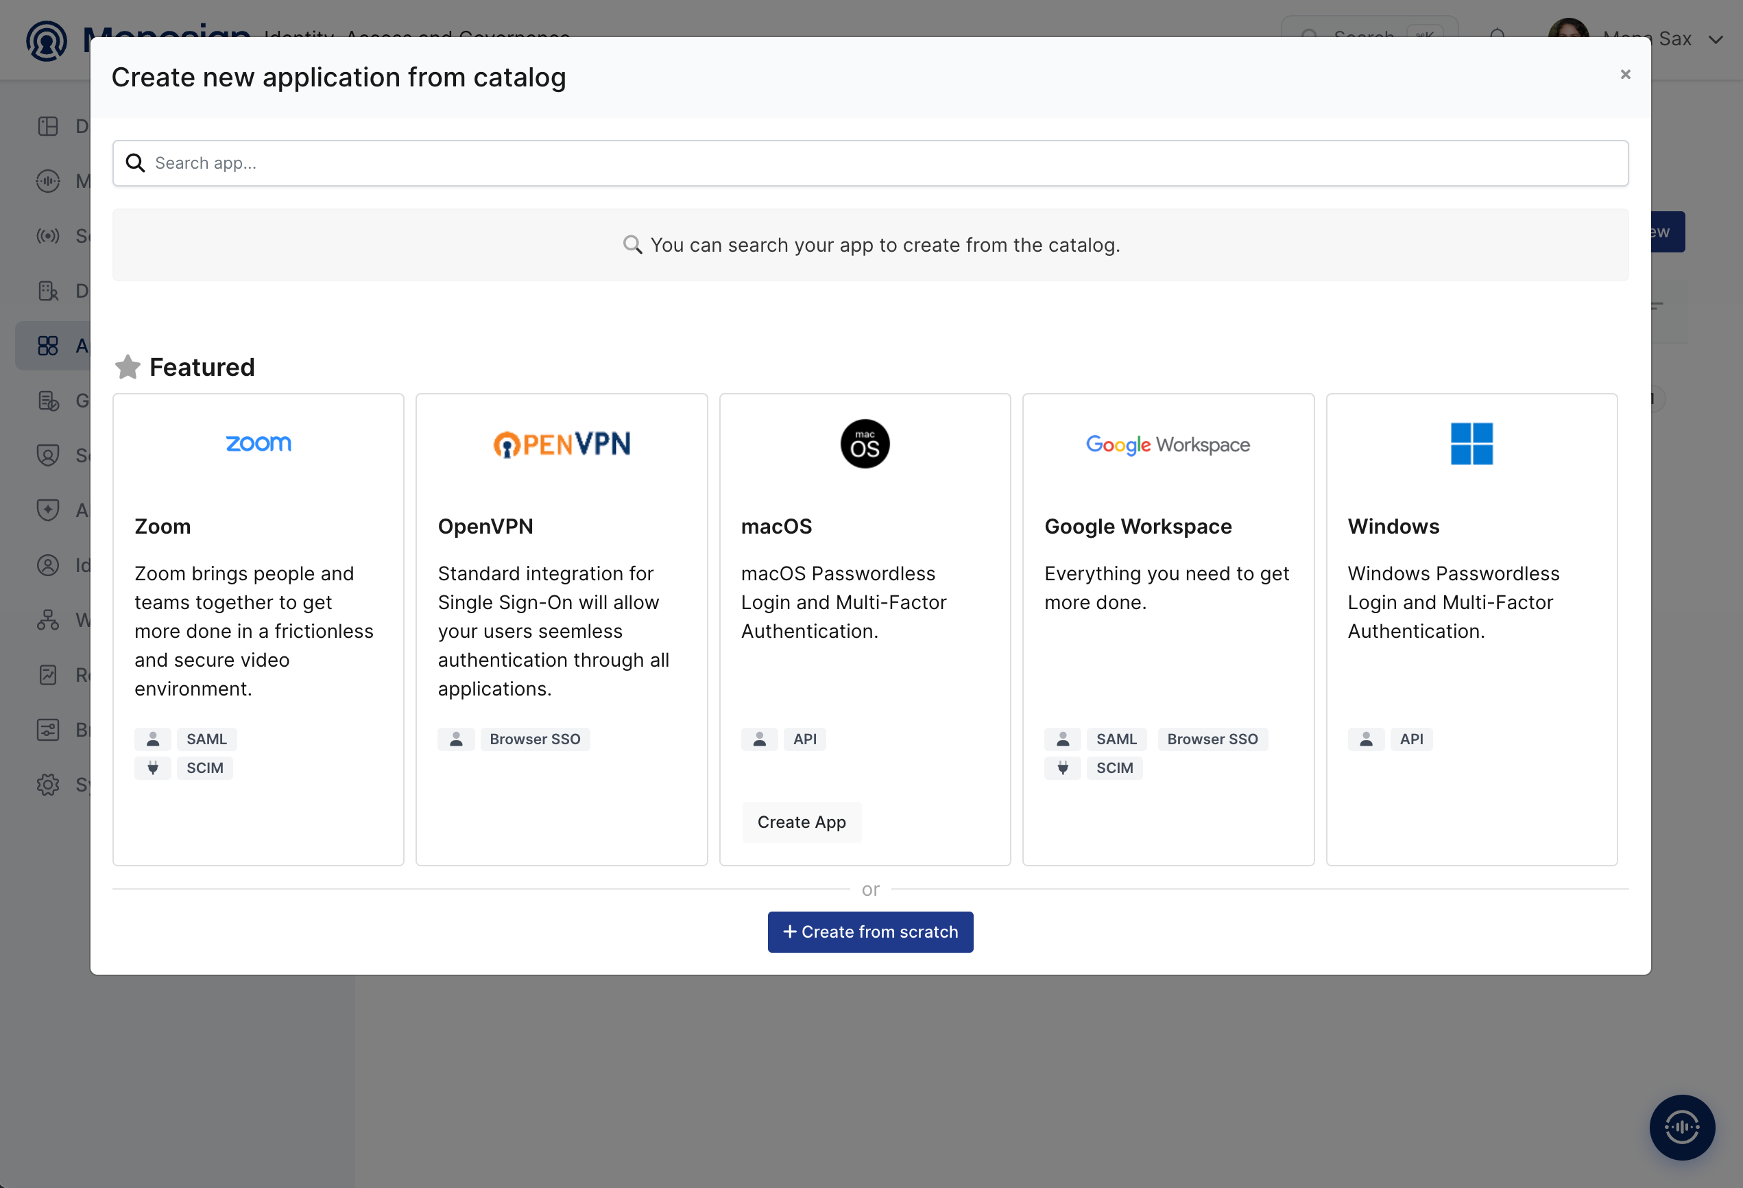Viewport: 1743px width, 1188px height.
Task: Click the user icon on Zoom card
Action: [153, 739]
